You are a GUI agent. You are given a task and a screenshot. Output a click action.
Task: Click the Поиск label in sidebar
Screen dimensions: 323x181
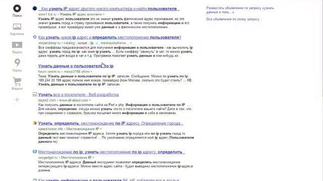point(17,16)
